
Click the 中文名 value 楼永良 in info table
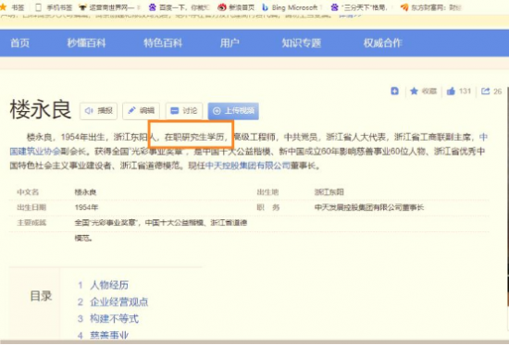point(85,192)
